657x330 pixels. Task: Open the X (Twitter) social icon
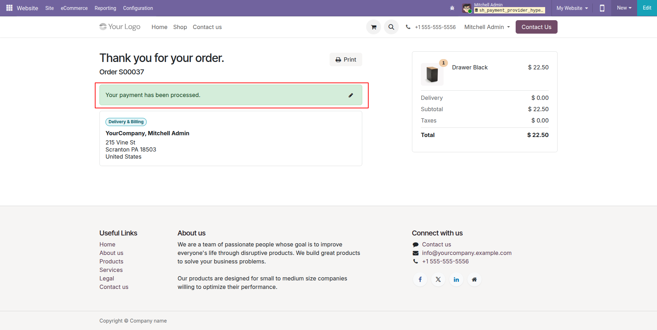point(438,280)
